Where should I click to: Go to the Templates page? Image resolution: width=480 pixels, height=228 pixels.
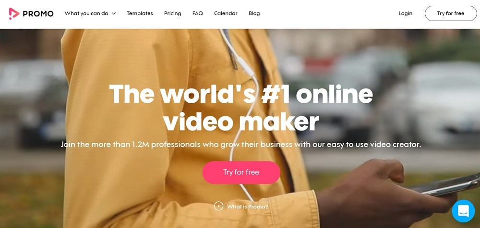tap(140, 13)
